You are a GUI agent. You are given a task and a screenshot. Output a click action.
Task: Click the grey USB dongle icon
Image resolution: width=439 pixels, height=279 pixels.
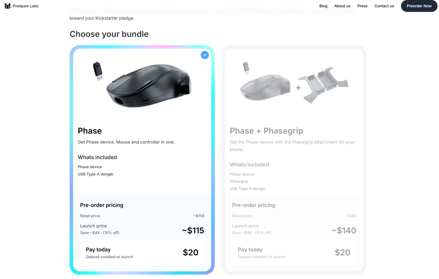click(246, 68)
